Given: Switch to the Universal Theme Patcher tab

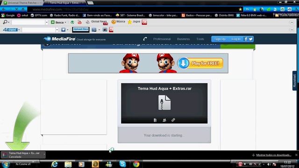Looking at the screenshot, I should click(x=22, y=3).
